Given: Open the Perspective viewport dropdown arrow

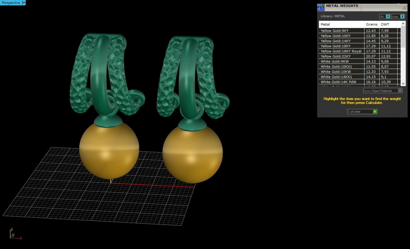Looking at the screenshot, I should coord(24,3).
